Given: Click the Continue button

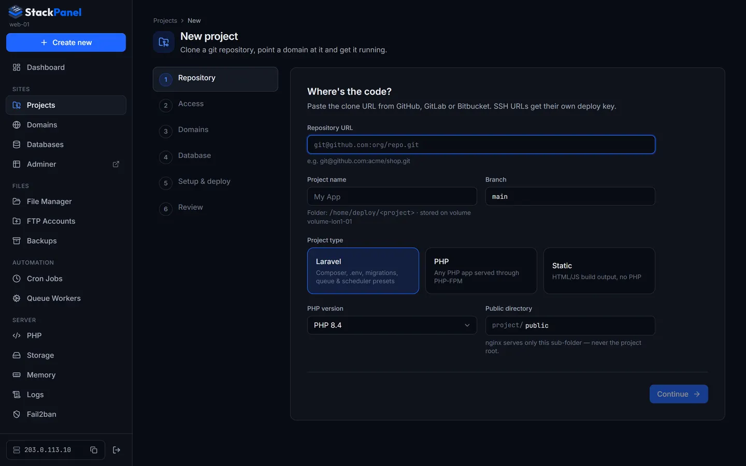Looking at the screenshot, I should pyautogui.click(x=679, y=394).
